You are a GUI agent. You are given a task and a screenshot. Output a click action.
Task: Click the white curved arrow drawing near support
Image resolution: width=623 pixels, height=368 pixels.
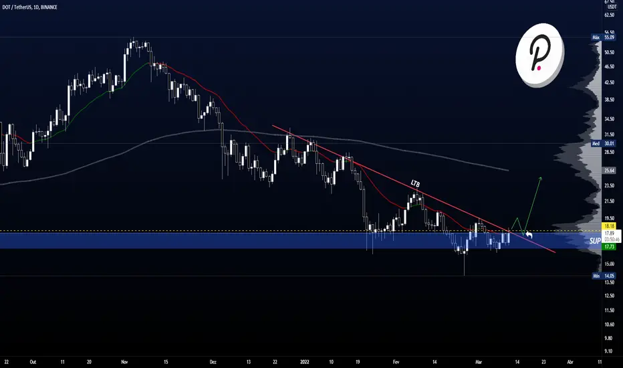click(x=529, y=234)
